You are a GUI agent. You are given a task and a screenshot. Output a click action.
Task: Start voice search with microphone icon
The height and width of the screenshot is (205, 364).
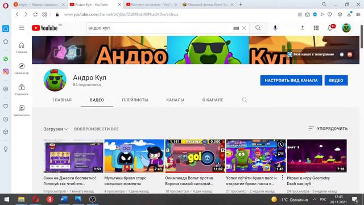[275, 28]
